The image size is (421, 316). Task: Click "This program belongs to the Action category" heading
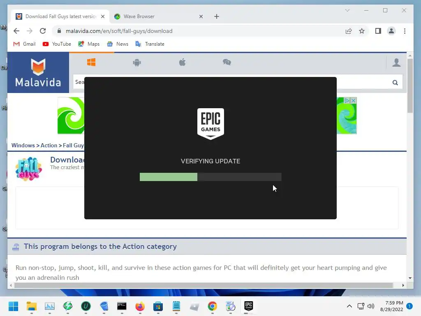pos(100,246)
